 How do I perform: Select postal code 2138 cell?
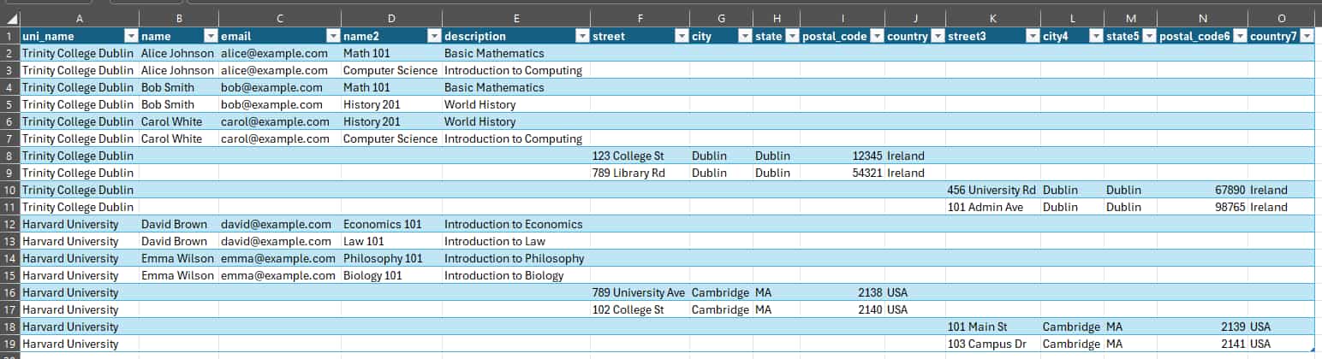tap(842, 292)
